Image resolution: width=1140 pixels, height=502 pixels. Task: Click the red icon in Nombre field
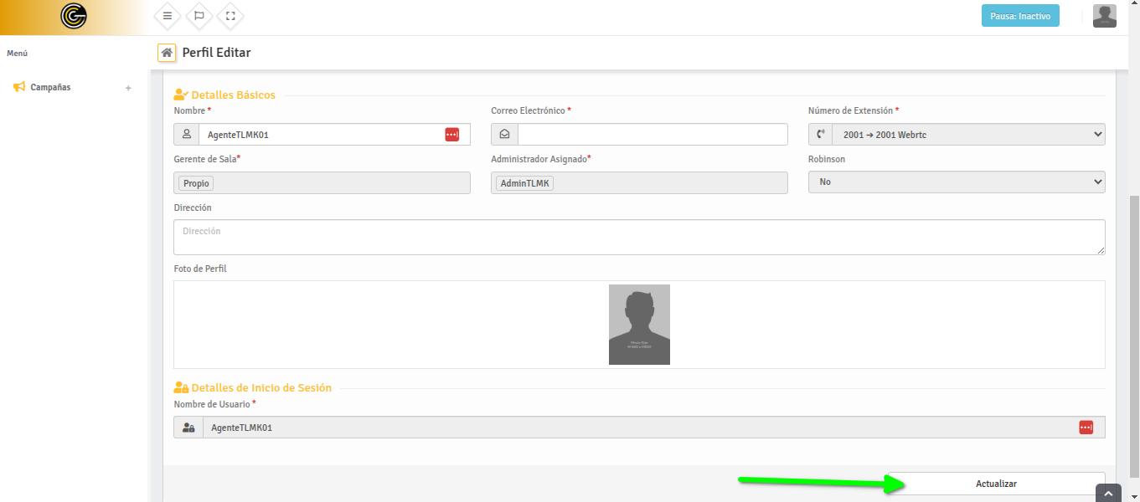[x=452, y=135]
